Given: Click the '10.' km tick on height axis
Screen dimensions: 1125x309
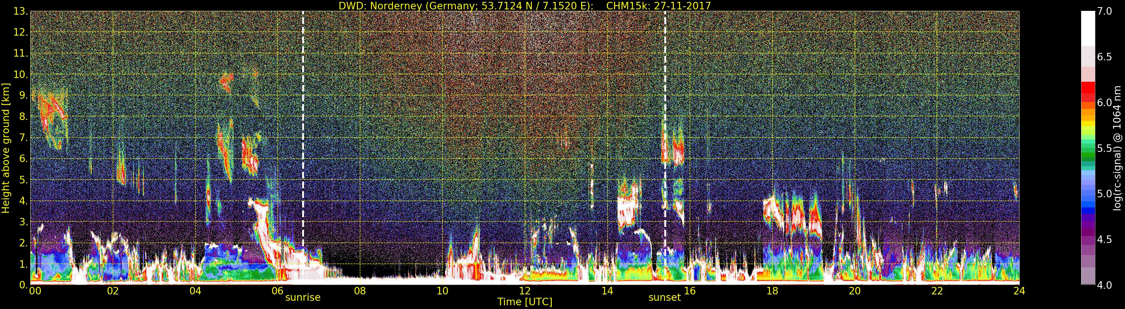Looking at the screenshot, I should 21,74.
